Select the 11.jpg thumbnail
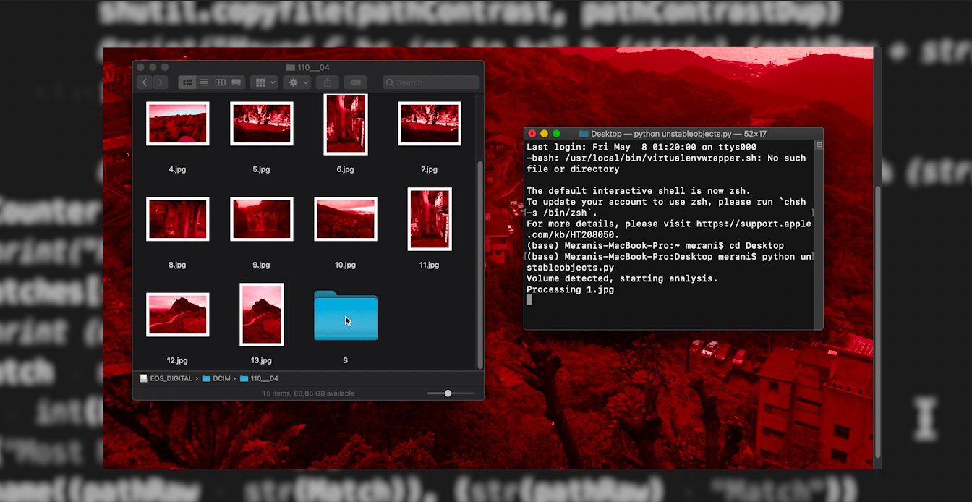 (430, 219)
